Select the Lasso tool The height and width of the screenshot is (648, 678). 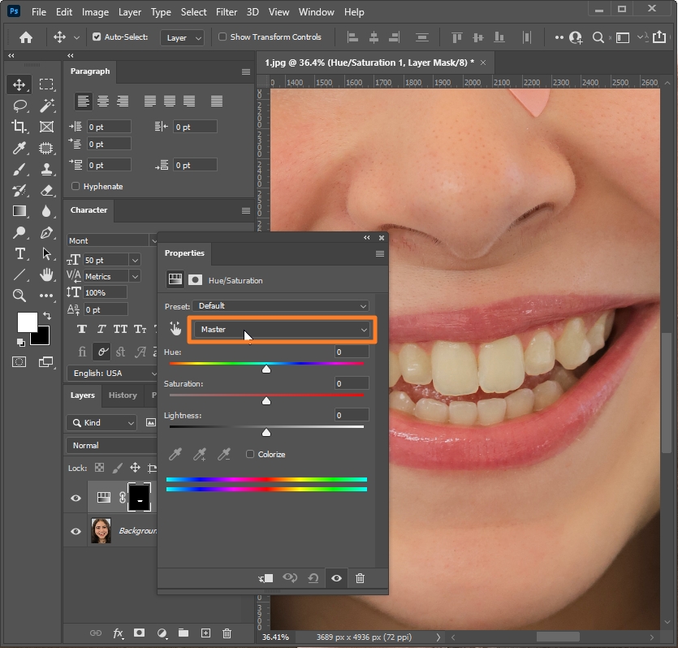pos(19,106)
